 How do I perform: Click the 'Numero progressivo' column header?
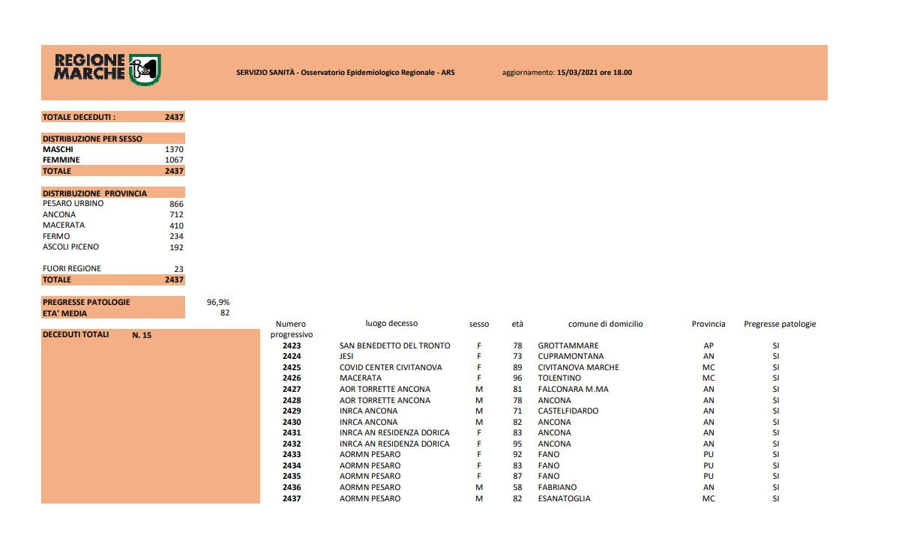[291, 330]
